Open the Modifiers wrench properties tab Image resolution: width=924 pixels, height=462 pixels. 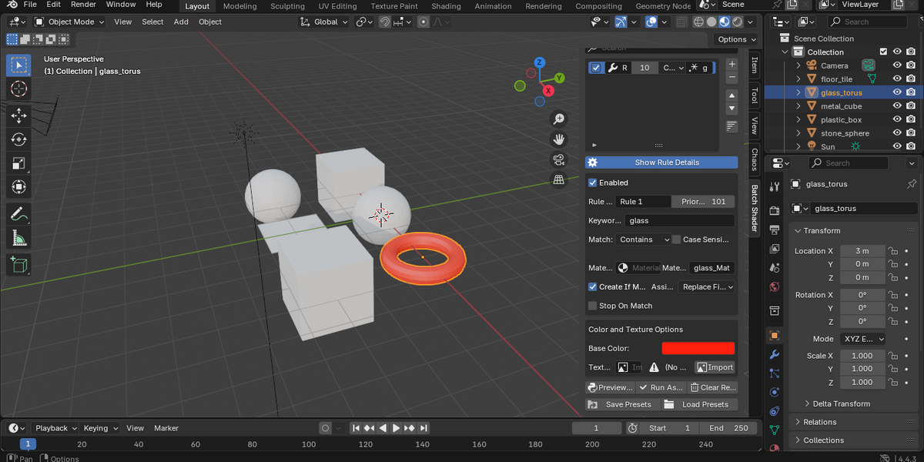click(775, 354)
